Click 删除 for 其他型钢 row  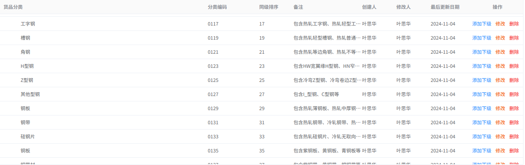[514, 94]
